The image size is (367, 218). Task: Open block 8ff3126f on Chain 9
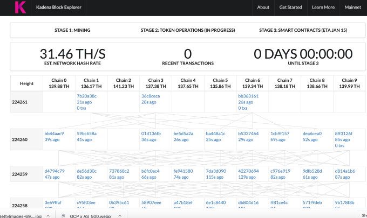point(345,133)
